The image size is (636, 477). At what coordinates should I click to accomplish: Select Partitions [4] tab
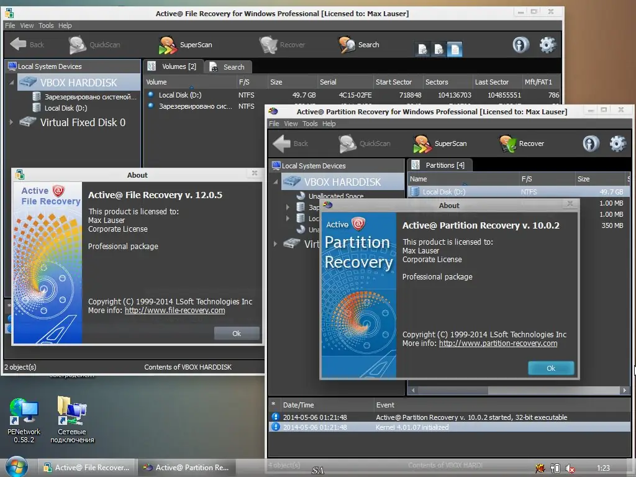pyautogui.click(x=439, y=165)
